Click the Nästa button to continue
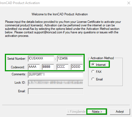The width and height of the screenshot is (132, 117). [97, 112]
